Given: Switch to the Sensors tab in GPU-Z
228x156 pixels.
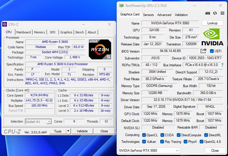Looking at the screenshot, I should point(148,15).
